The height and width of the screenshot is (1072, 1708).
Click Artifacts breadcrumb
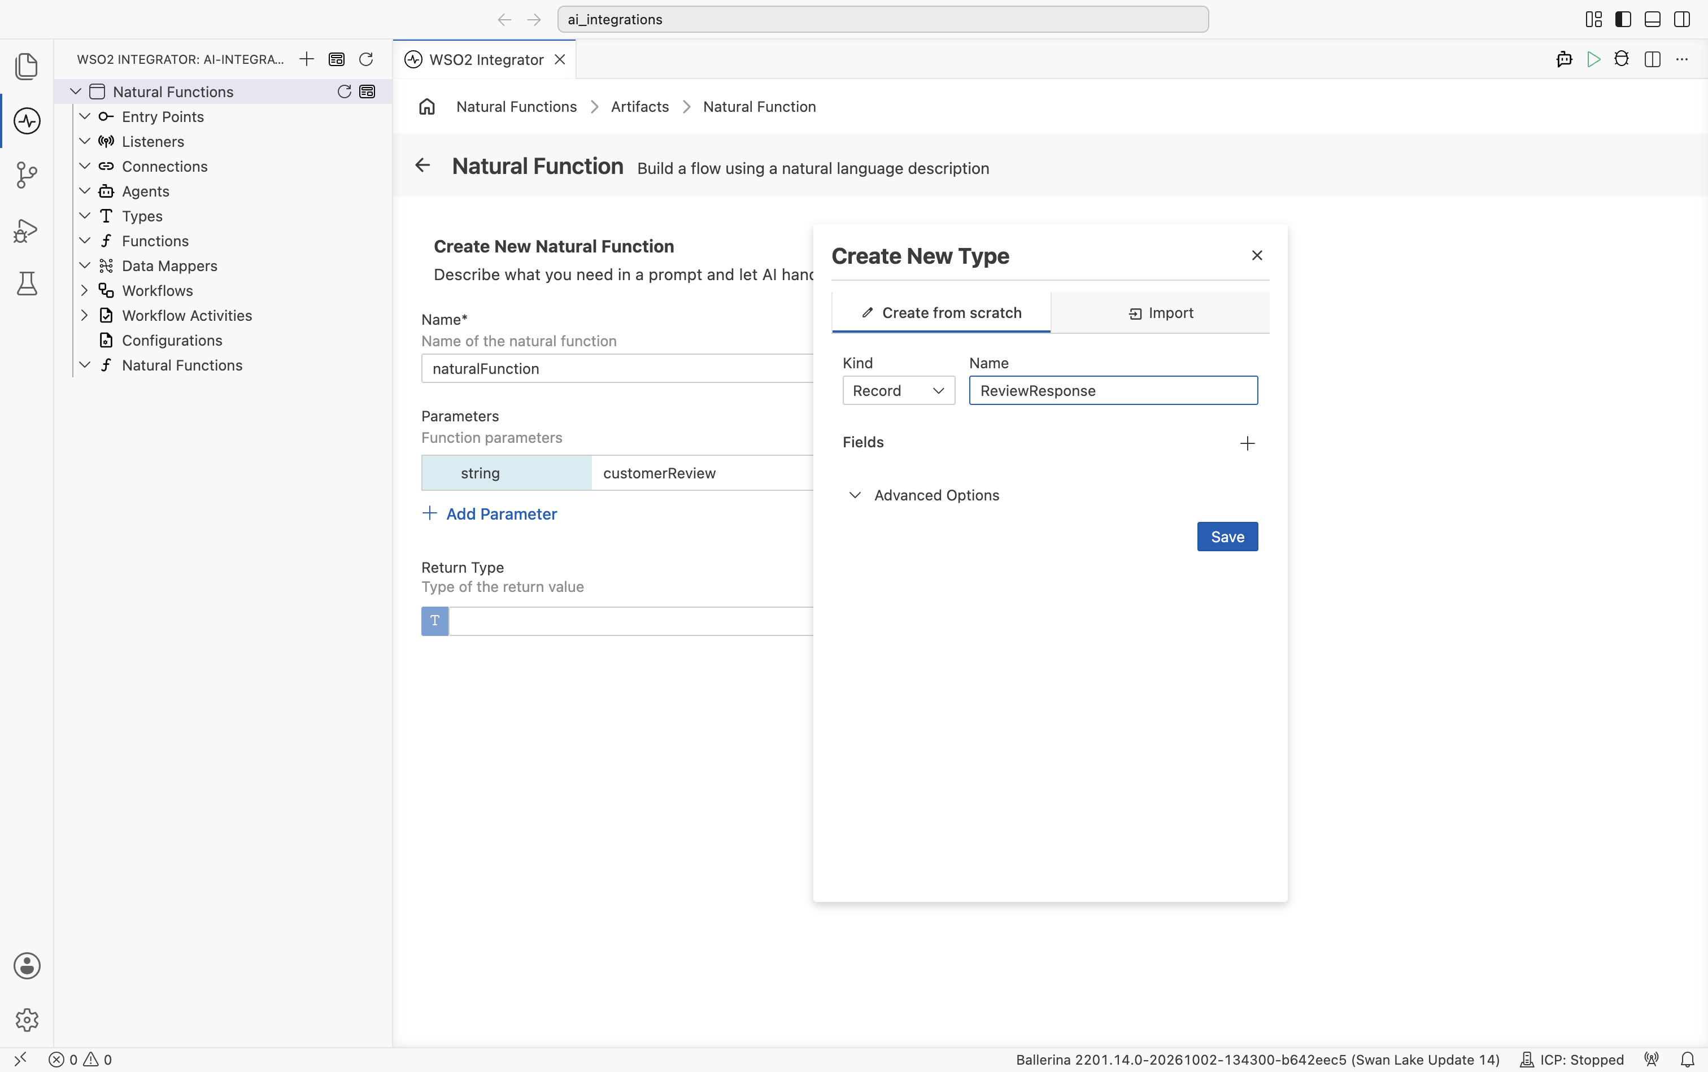click(x=639, y=106)
